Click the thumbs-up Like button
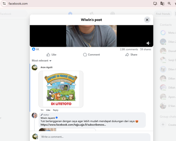Image resolution: width=176 pixels, height=141 pixels. point(51,55)
